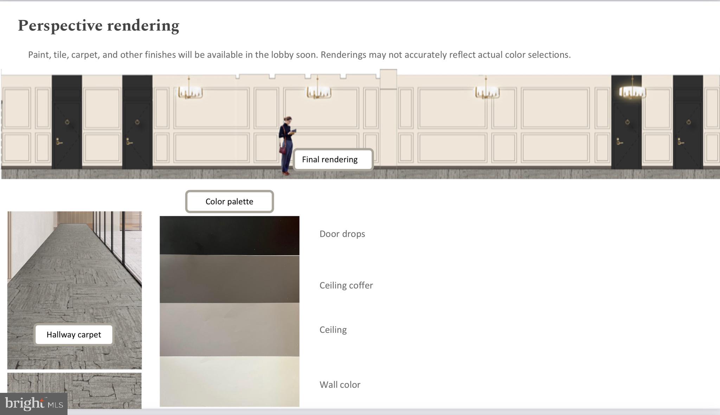720x415 pixels.
Task: Select the off-white Wall color swatch
Action: click(x=229, y=382)
